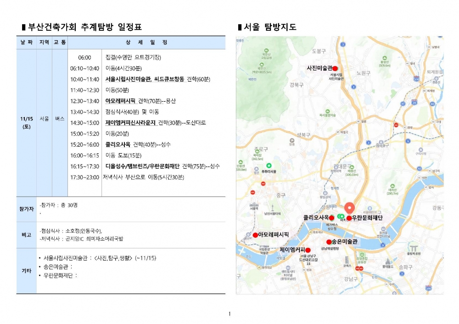Image resolution: width=459 pixels, height=324 pixels.
Task: Click the red marker for 제이엠커피
Action: pyautogui.click(x=308, y=250)
